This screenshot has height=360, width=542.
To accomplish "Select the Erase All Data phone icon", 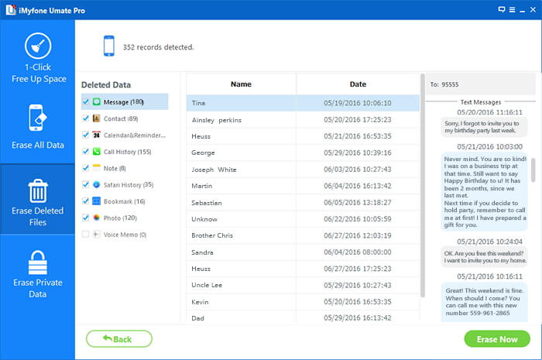I will 38,118.
